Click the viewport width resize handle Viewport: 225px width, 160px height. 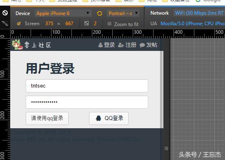tap(166, 149)
